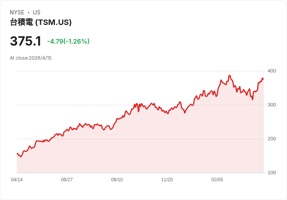Select the 300 y-axis label
The image size is (287, 200).
click(x=272, y=105)
